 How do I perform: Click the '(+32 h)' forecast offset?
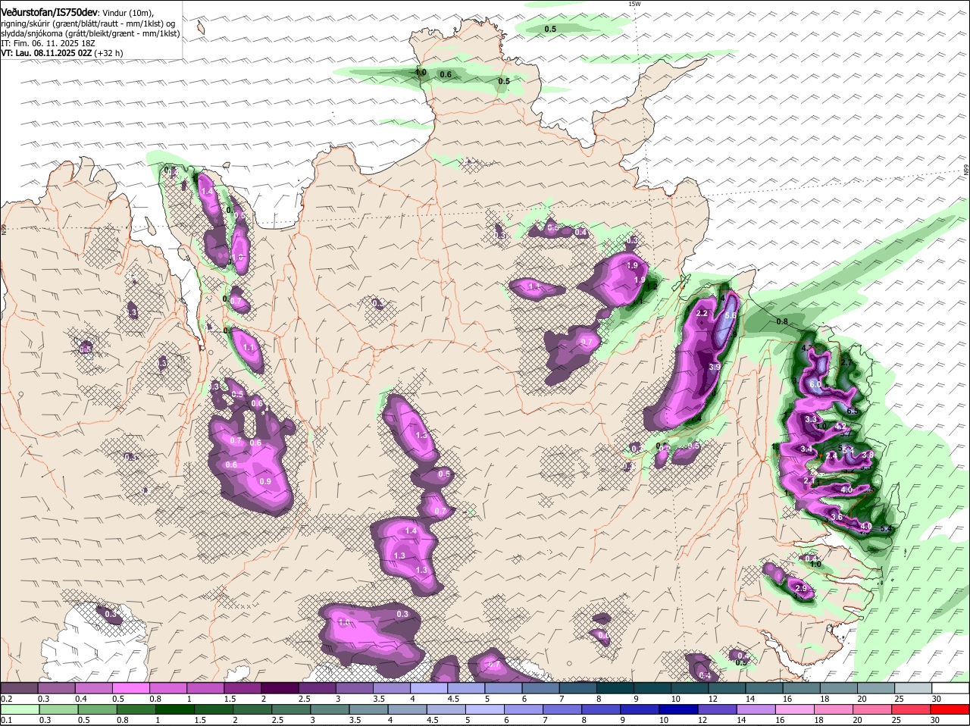click(x=109, y=53)
